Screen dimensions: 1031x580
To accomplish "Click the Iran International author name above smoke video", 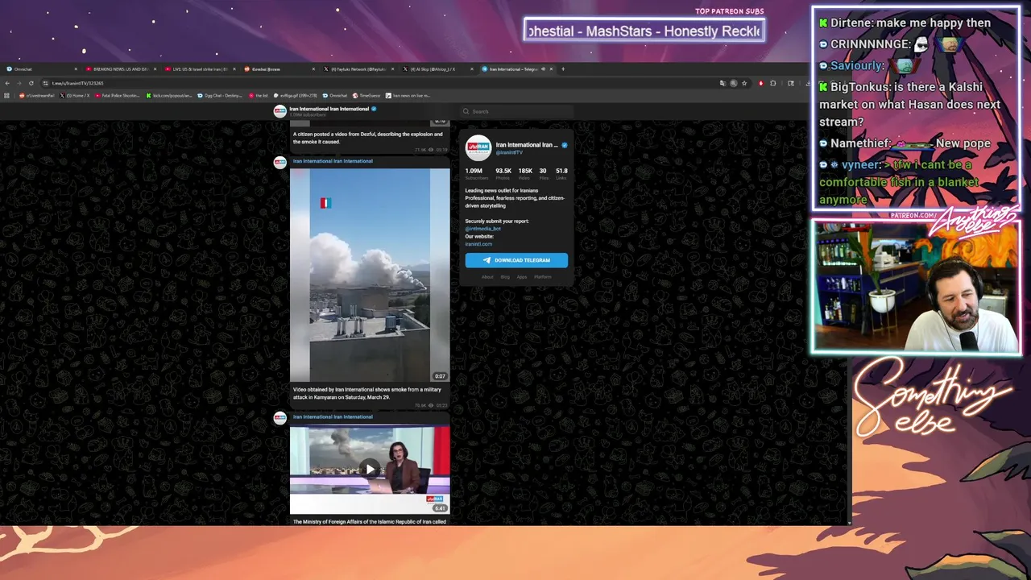I will click(x=333, y=161).
